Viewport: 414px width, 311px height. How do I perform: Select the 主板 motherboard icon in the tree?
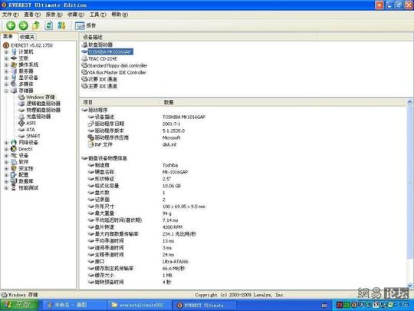click(x=14, y=58)
